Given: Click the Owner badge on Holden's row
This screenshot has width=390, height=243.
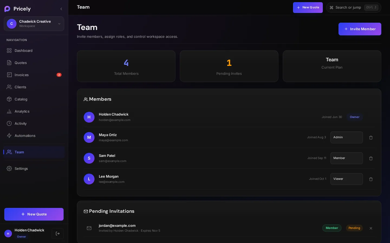Looking at the screenshot, I should click(x=355, y=117).
